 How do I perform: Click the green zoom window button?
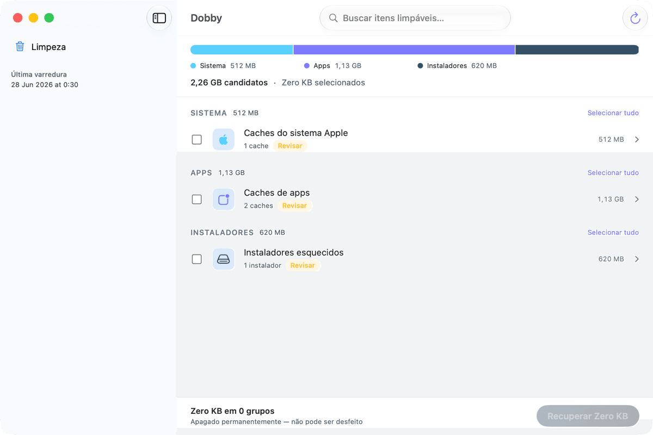pyautogui.click(x=49, y=18)
